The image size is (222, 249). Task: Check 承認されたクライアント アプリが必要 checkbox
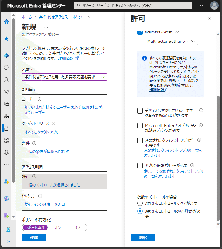coord(140,140)
